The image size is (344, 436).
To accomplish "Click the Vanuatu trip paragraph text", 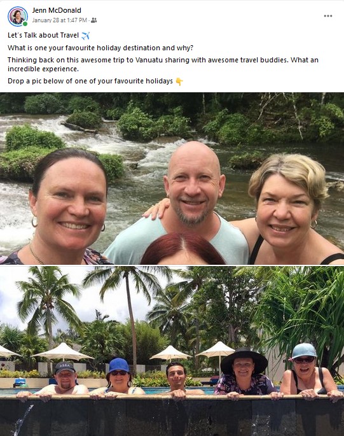I will 163,64.
